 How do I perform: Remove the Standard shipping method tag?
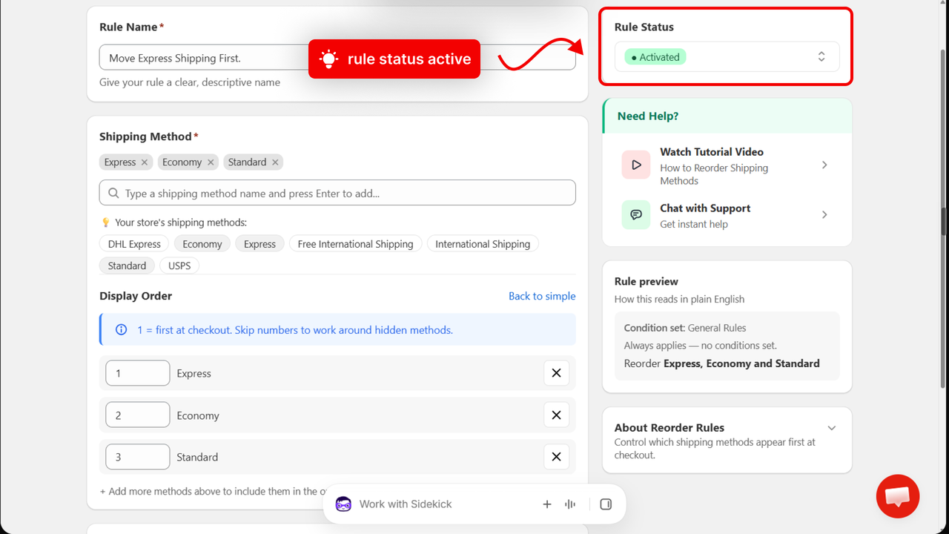tap(275, 162)
